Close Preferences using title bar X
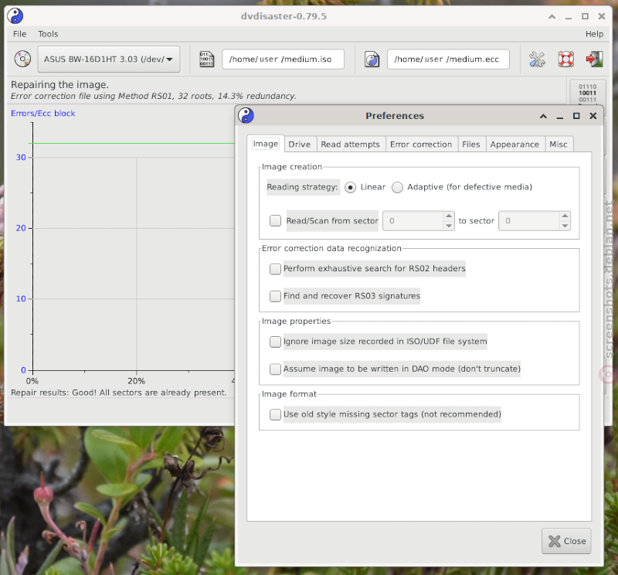This screenshot has width=618, height=575. 593,116
